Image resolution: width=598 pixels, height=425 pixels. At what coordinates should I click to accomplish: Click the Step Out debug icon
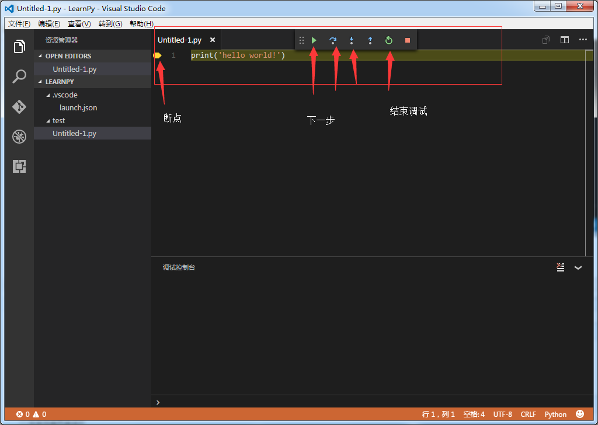pos(370,40)
